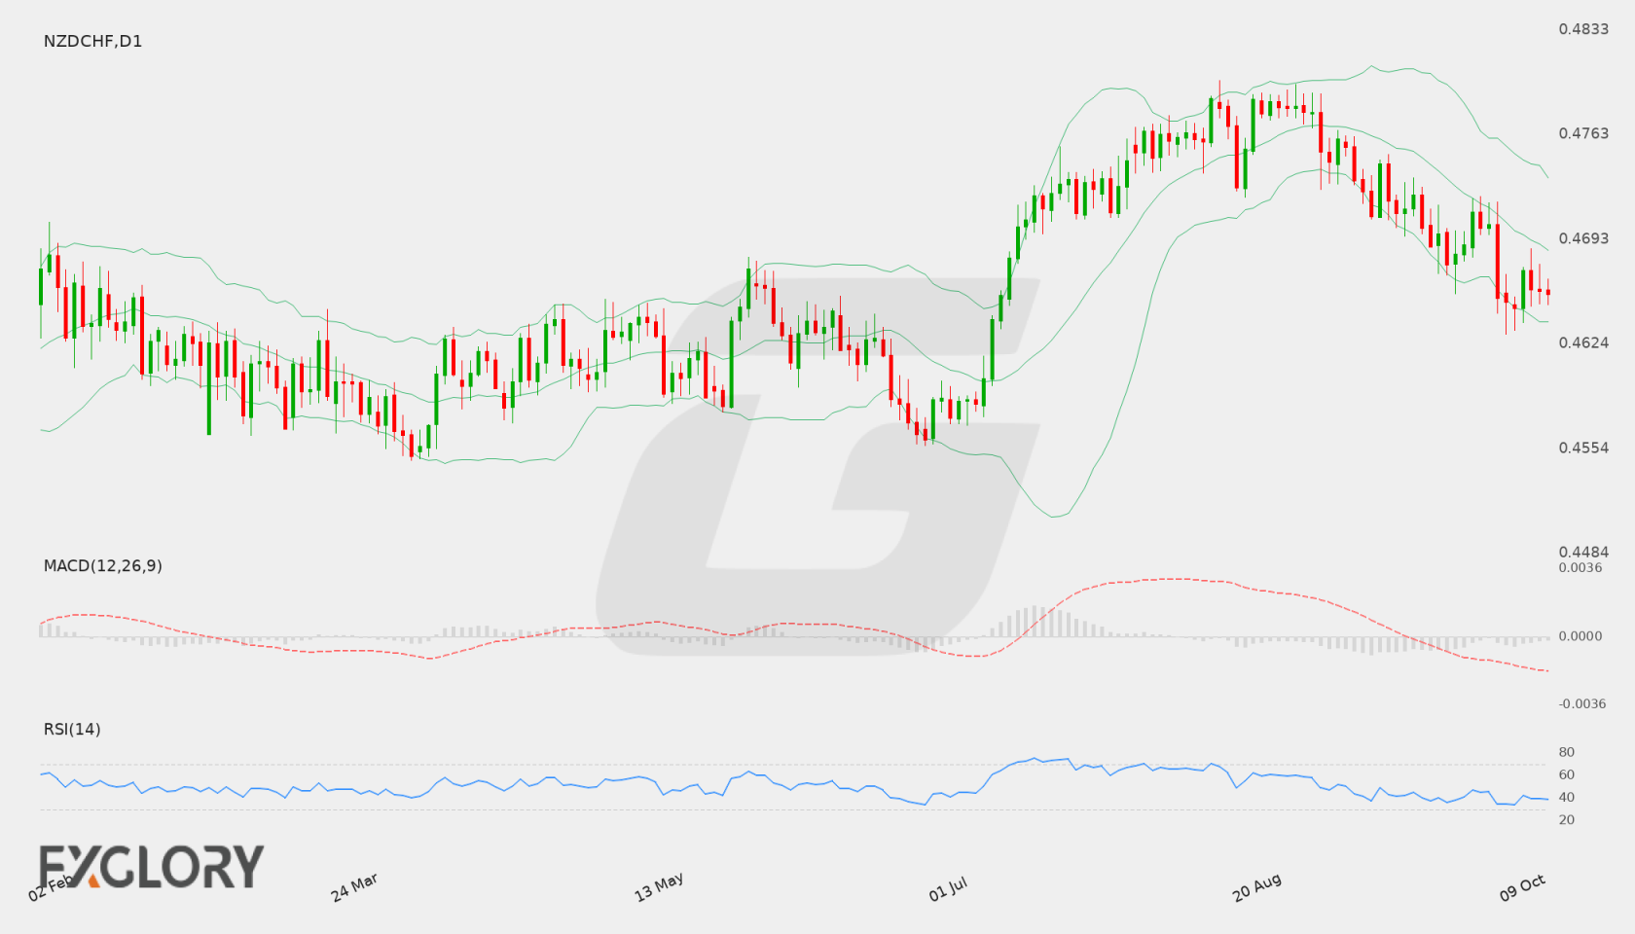This screenshot has height=934, width=1635.
Task: Click the 01 Jul date label
Action: (x=948, y=888)
